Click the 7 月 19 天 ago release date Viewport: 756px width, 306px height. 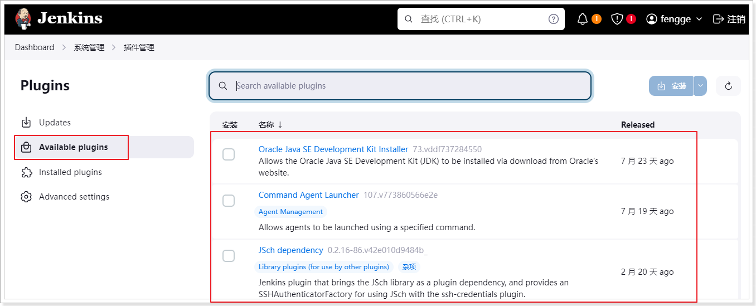tap(647, 211)
